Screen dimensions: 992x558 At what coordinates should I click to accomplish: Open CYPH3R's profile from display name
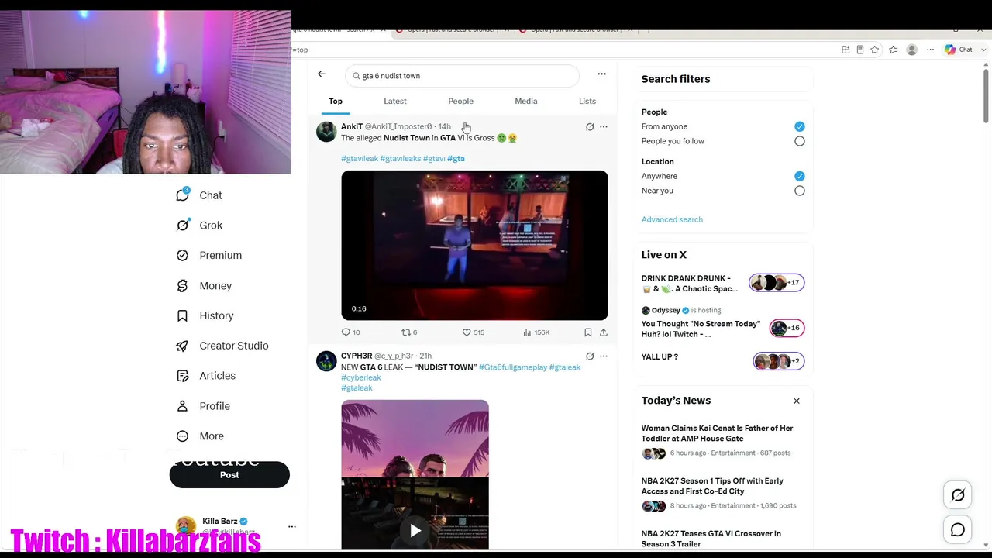click(356, 356)
